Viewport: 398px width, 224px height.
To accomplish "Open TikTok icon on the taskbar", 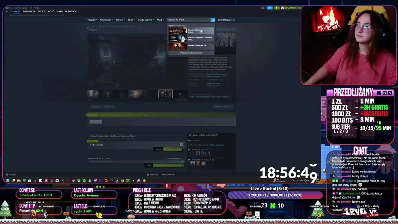I will [46, 180].
